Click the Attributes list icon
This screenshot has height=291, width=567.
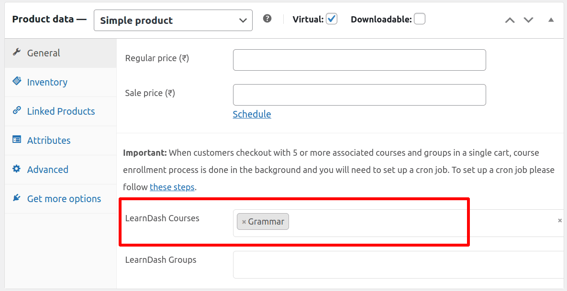pos(17,140)
